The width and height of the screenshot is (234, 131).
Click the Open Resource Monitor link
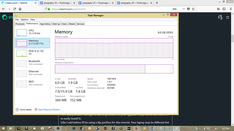49,110
